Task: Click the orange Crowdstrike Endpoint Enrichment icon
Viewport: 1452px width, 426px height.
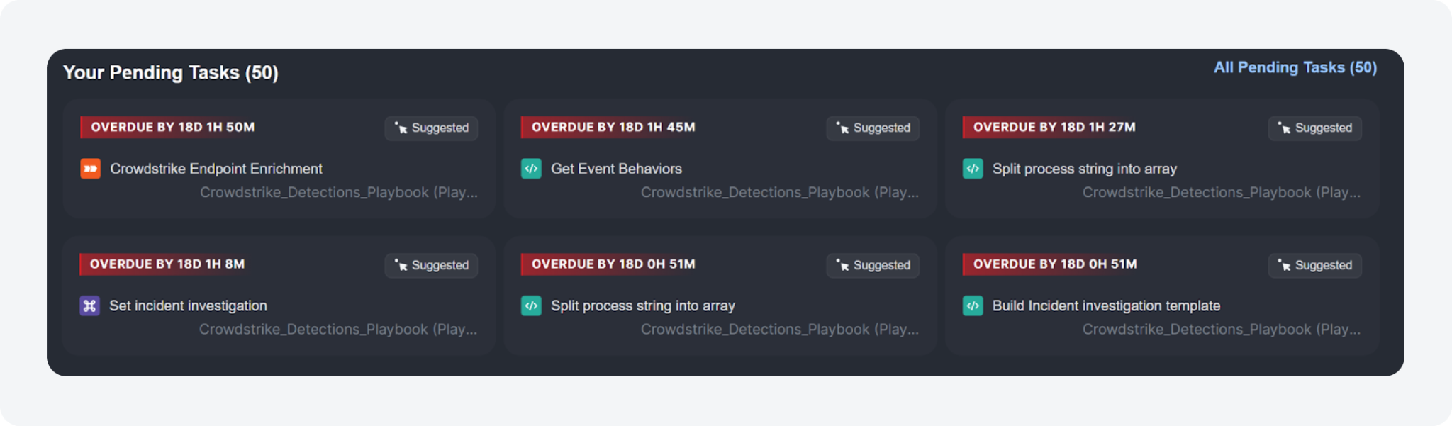Action: point(90,169)
